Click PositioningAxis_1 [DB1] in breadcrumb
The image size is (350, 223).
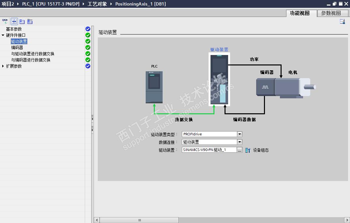point(140,4)
